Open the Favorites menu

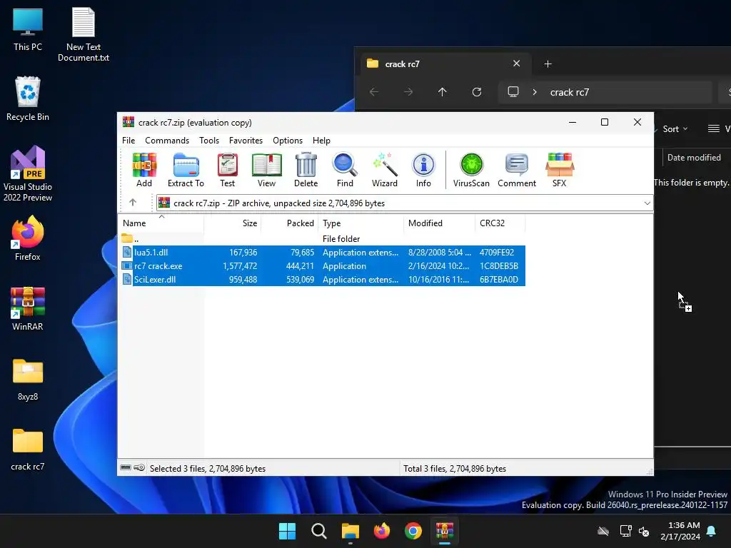[246, 141]
